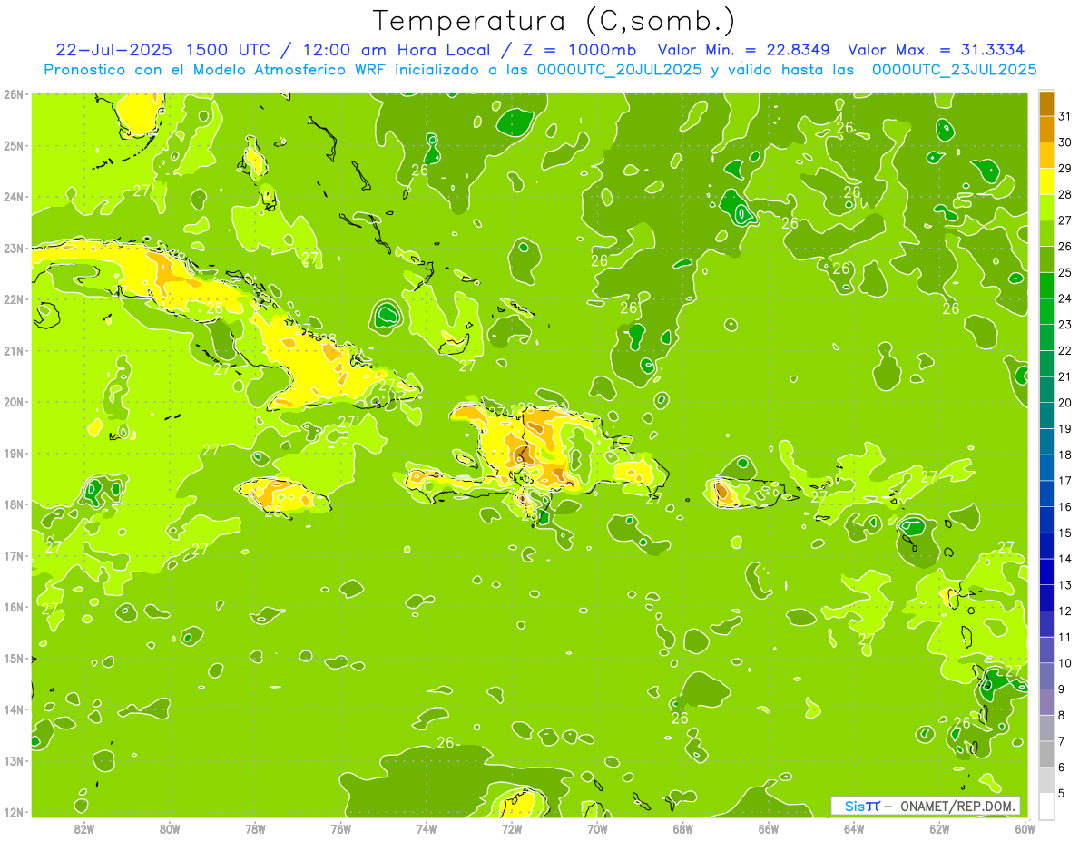Click the brown colorbar swatch above 31
Viewport: 1089px width, 841px height.
click(1046, 103)
